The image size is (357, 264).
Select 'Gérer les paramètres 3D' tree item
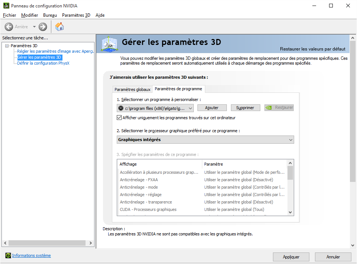[x=39, y=57]
